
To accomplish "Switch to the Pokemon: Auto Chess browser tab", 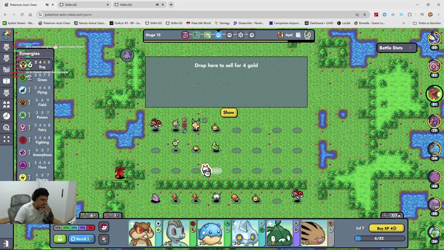I will [x=23, y=5].
